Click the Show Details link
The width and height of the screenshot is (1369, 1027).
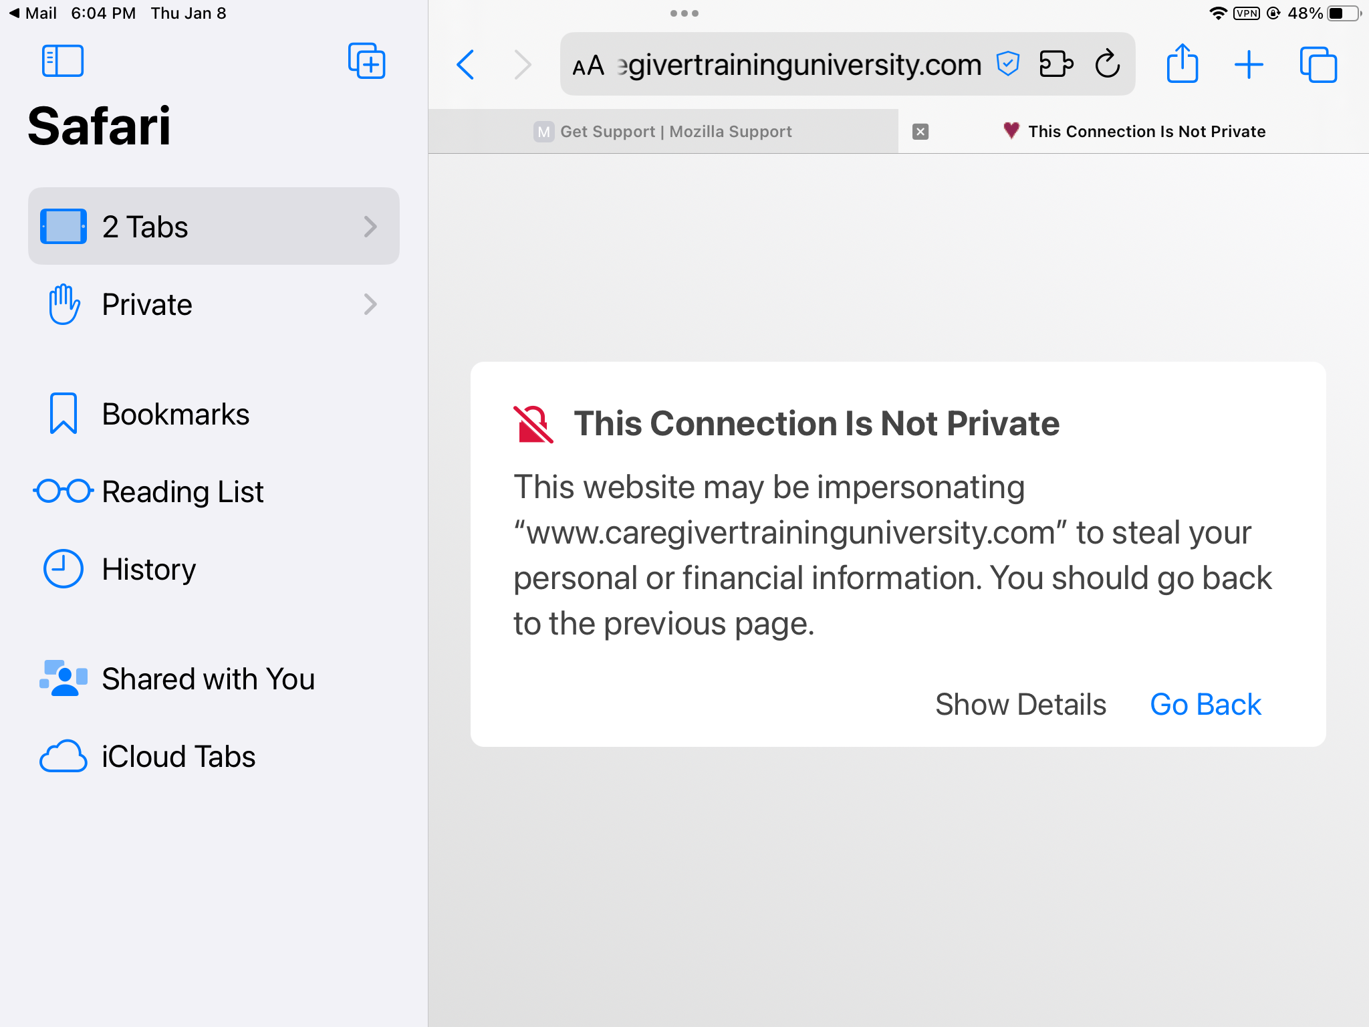coord(1020,704)
